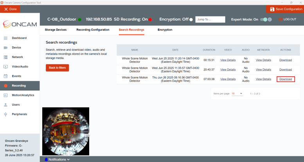
Task: Click the firmware version C-Series_3.2.40 text
Action: tap(14, 148)
